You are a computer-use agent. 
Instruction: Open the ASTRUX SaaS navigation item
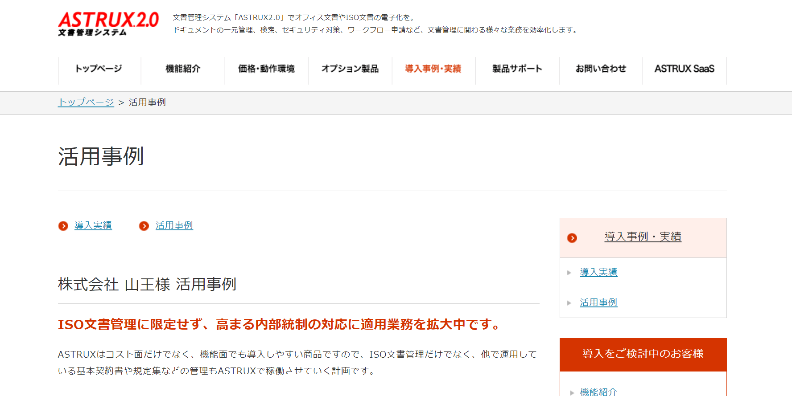pos(685,69)
